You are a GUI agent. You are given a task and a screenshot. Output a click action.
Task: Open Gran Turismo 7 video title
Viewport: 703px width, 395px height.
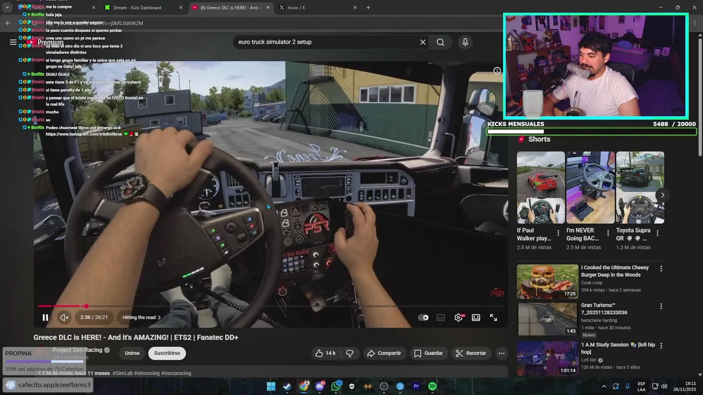[x=604, y=309]
